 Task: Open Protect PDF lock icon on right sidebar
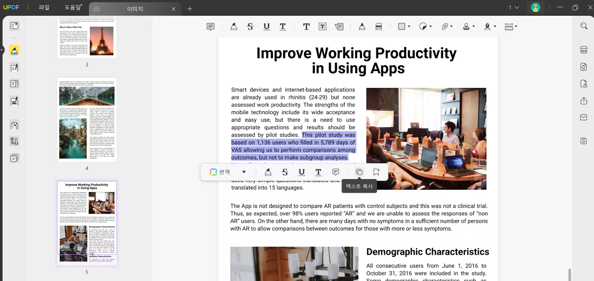tap(584, 84)
